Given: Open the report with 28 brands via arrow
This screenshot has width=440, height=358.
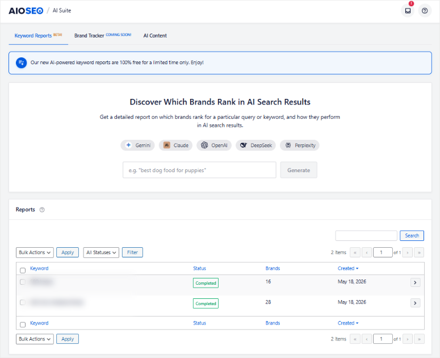Looking at the screenshot, I should pos(415,303).
